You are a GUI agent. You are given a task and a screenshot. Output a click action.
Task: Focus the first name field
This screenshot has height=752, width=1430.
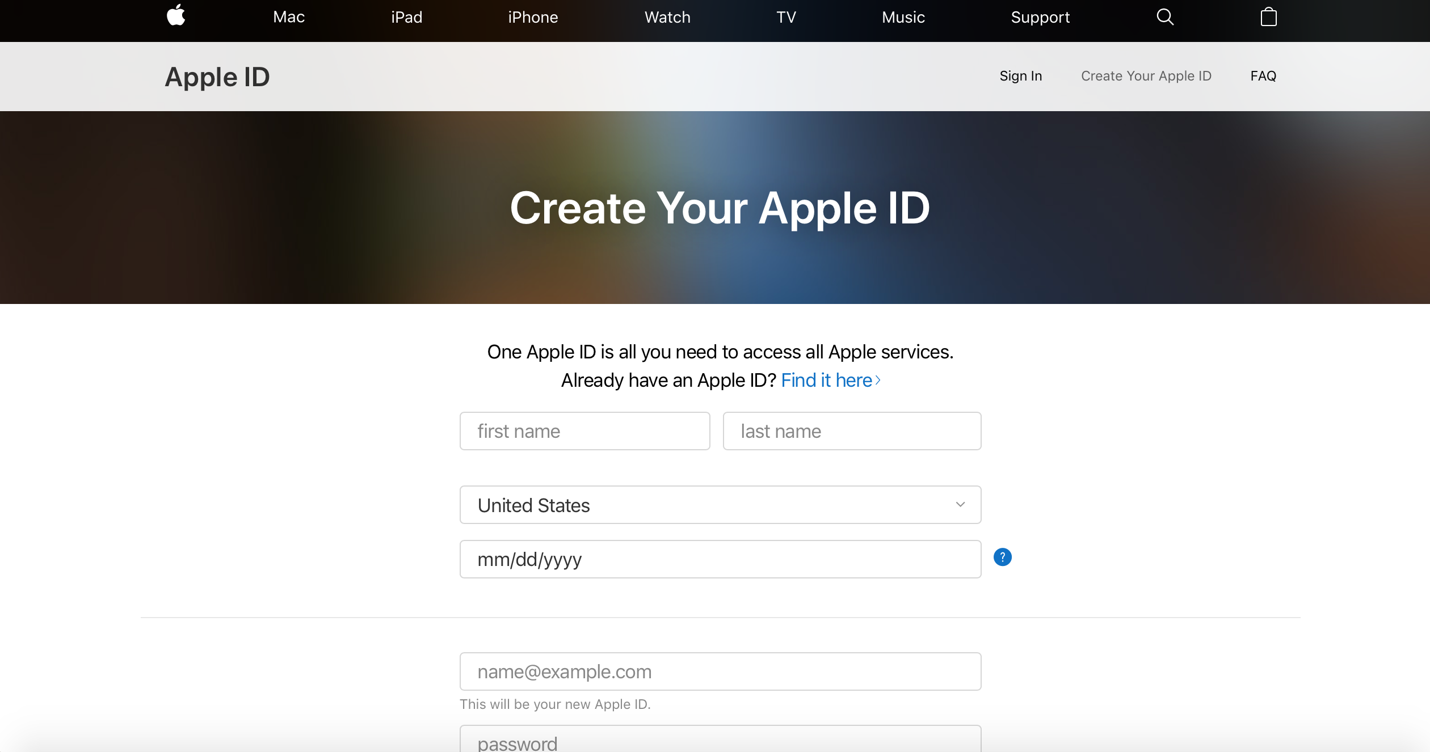pyautogui.click(x=584, y=431)
